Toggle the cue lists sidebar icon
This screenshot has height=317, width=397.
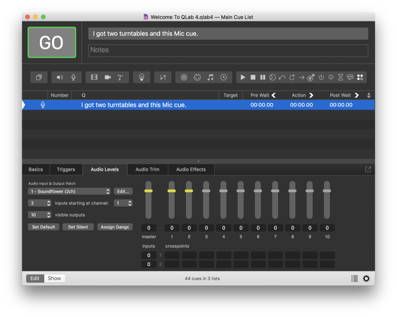[x=354, y=279]
